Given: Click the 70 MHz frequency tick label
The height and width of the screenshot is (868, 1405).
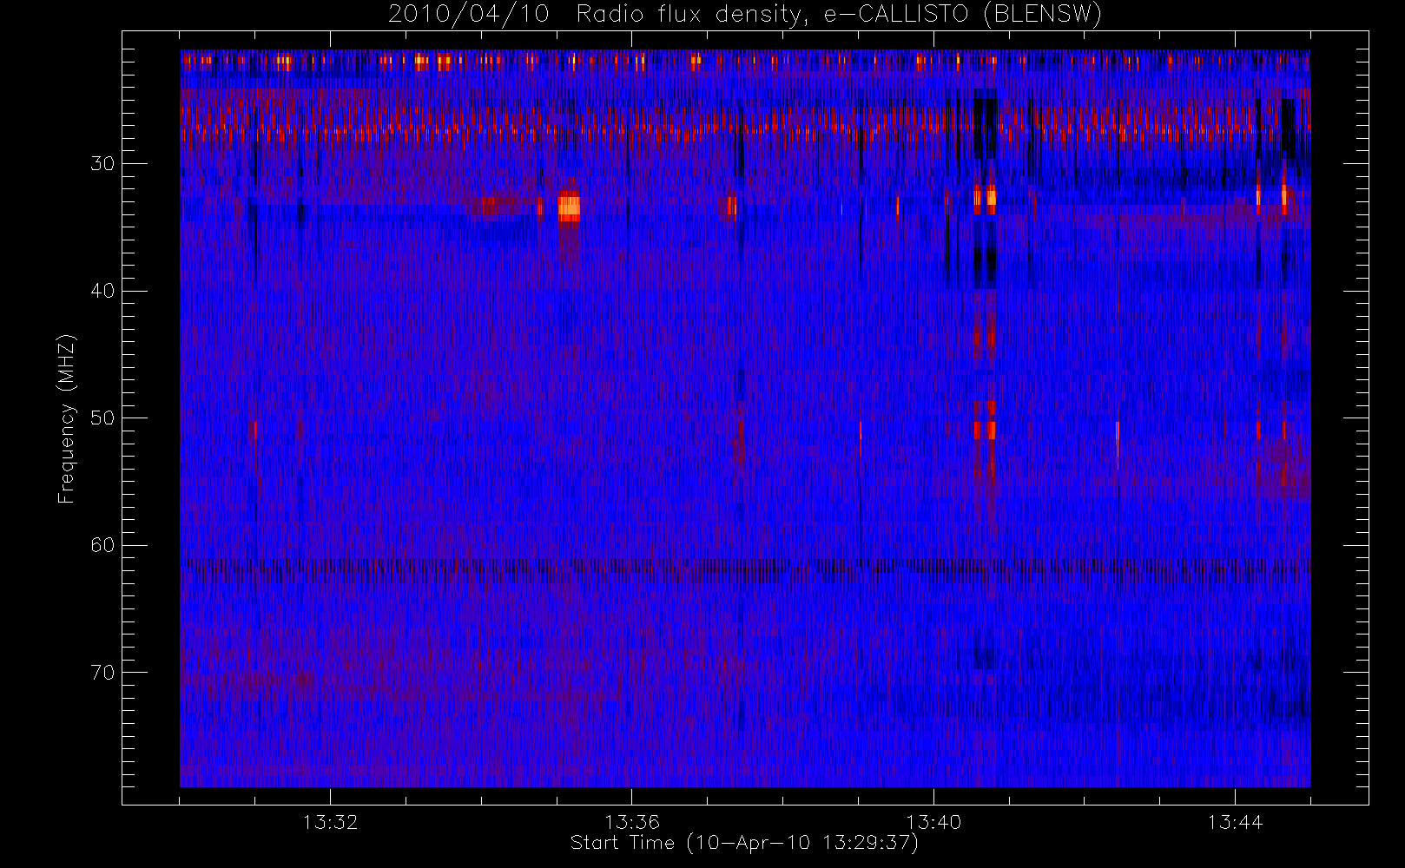Looking at the screenshot, I should [x=102, y=673].
